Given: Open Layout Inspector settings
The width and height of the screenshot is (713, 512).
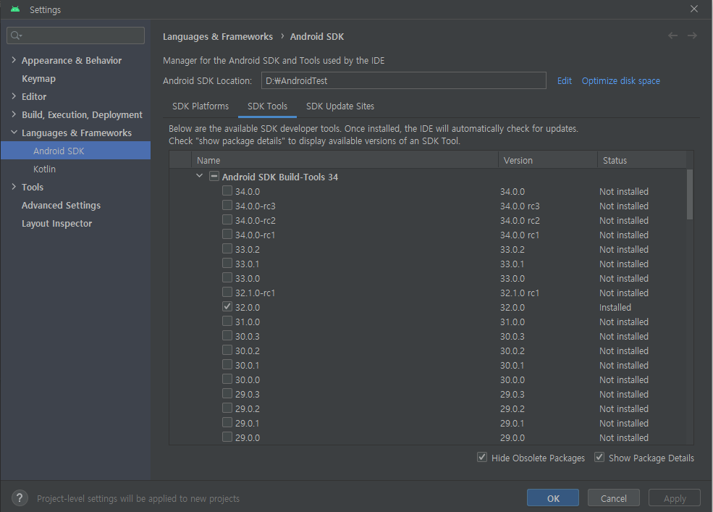Looking at the screenshot, I should pos(57,224).
